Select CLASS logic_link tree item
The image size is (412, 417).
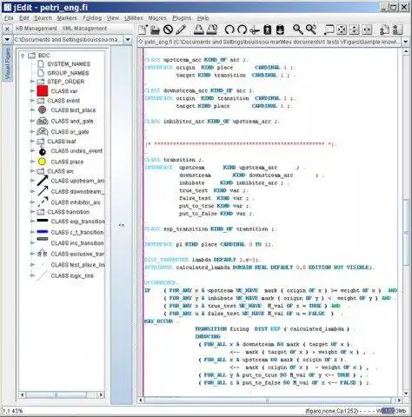click(72, 275)
